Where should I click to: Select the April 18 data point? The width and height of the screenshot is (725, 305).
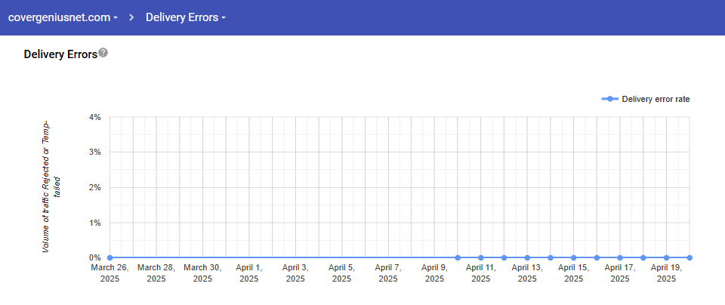643,257
